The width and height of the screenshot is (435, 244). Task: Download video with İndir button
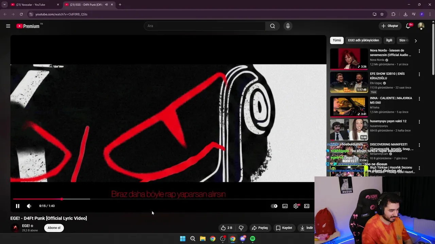pos(307,228)
